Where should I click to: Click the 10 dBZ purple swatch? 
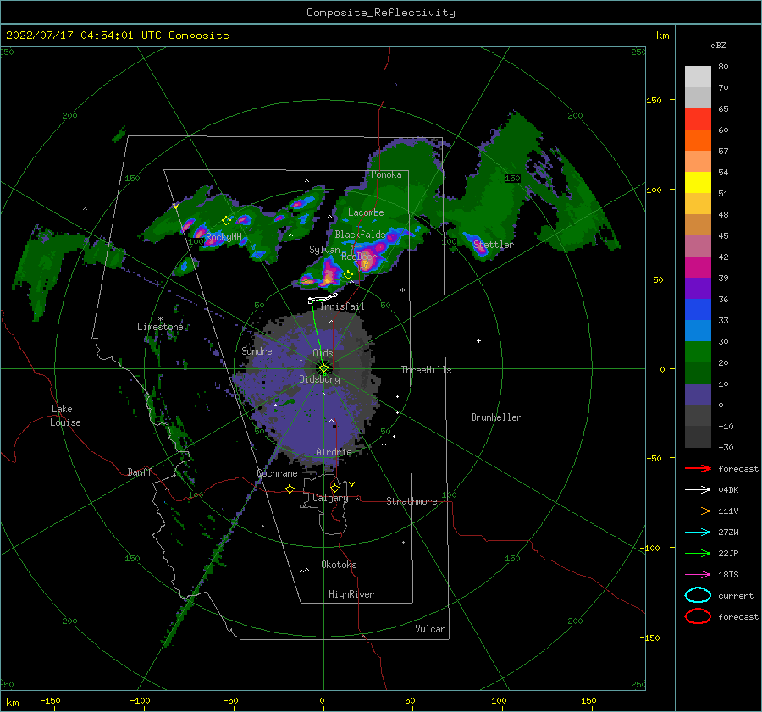click(x=698, y=395)
